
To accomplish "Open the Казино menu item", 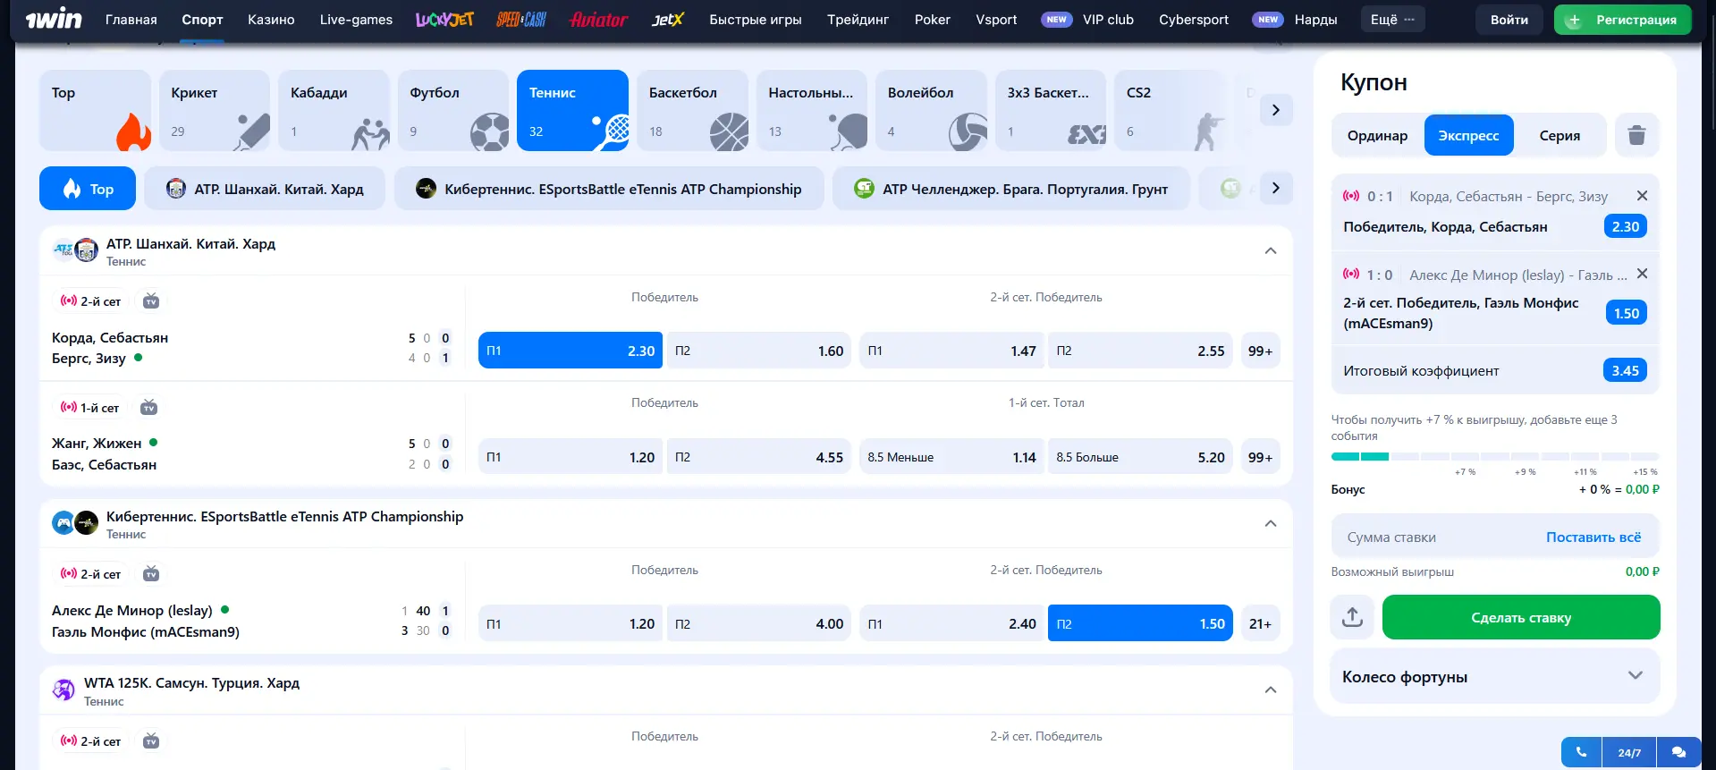I will click(271, 19).
